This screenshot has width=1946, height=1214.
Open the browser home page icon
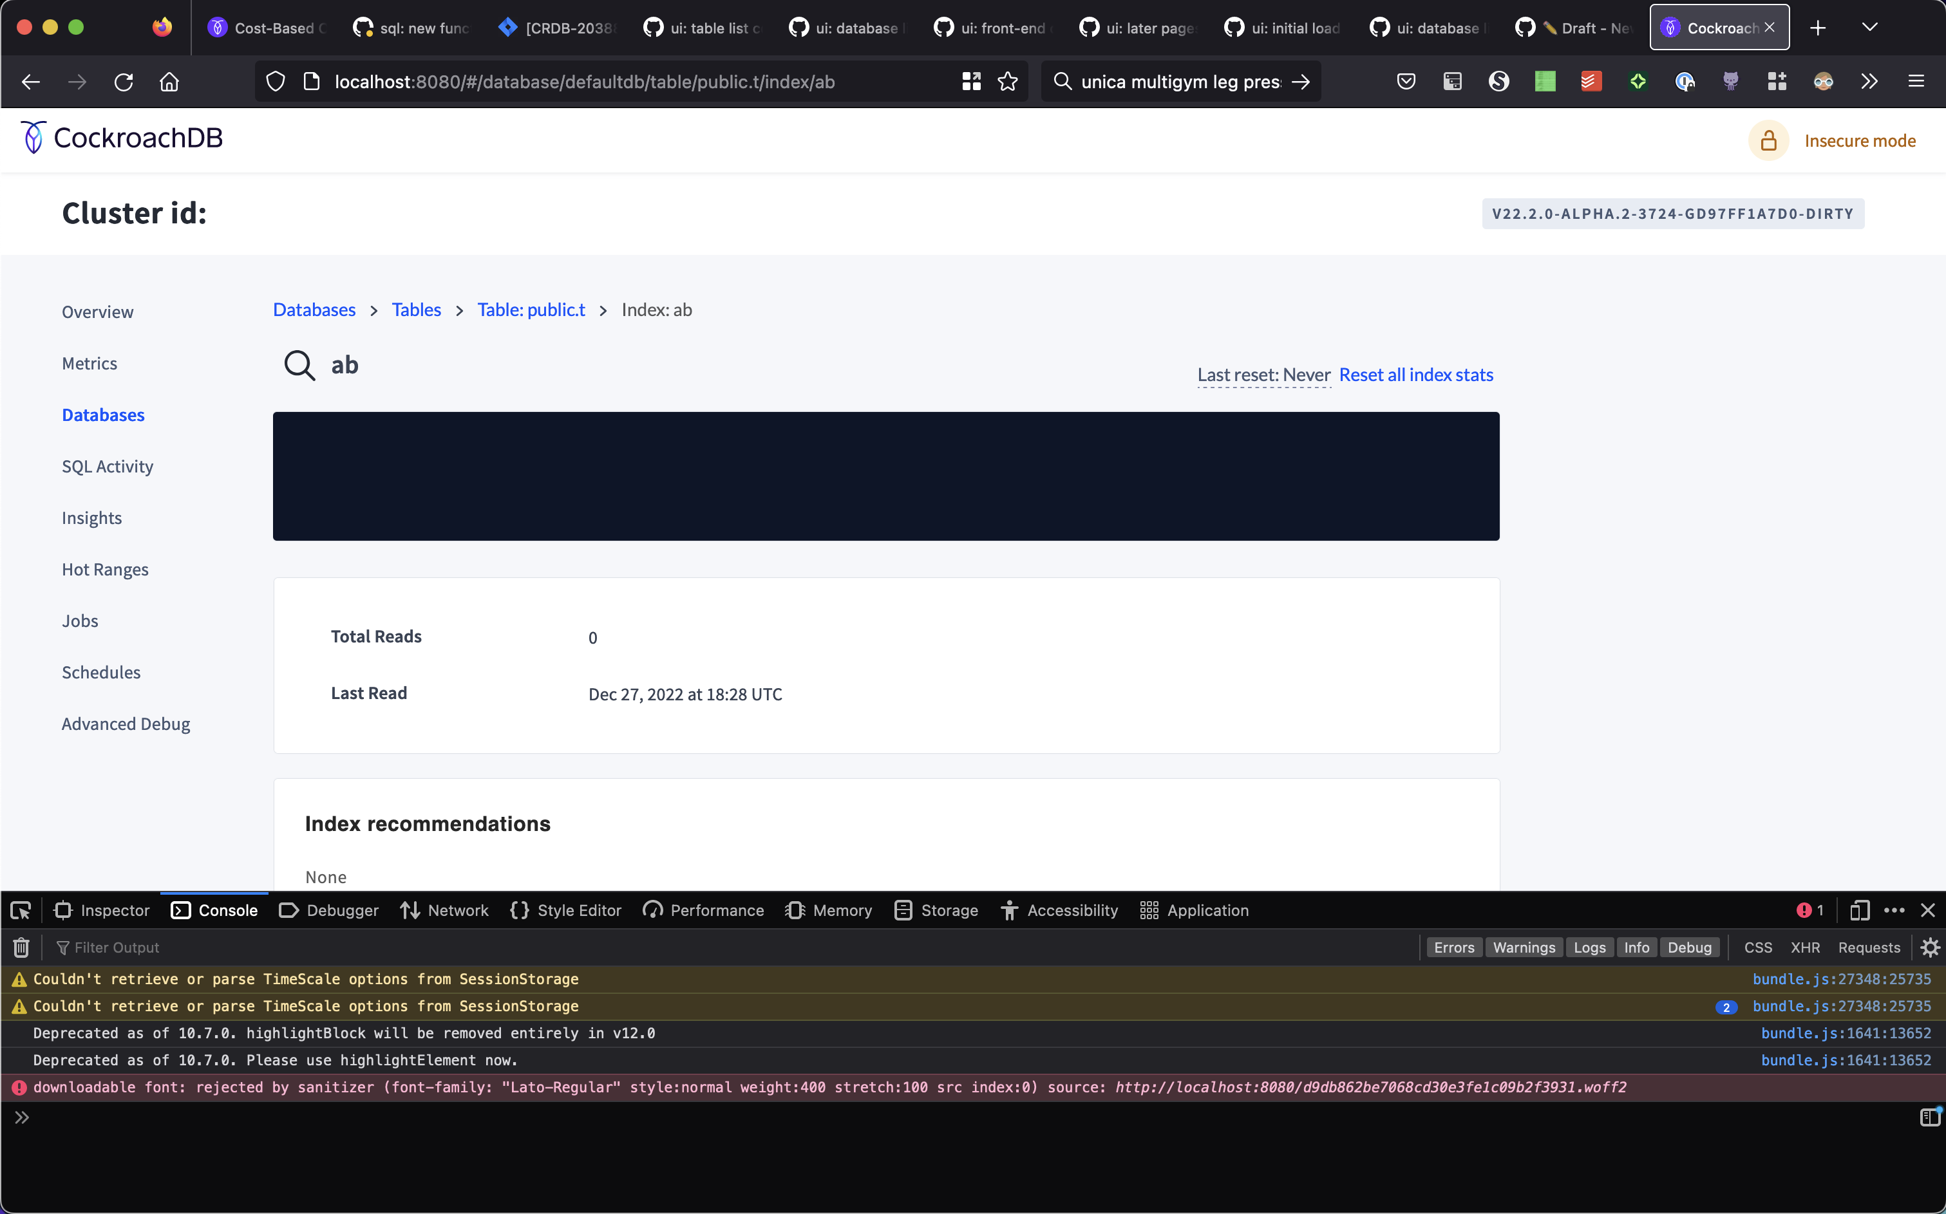tap(169, 82)
